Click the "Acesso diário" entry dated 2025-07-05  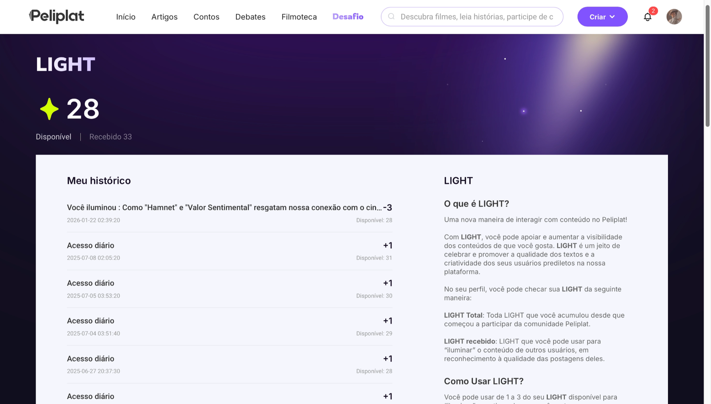click(x=230, y=289)
